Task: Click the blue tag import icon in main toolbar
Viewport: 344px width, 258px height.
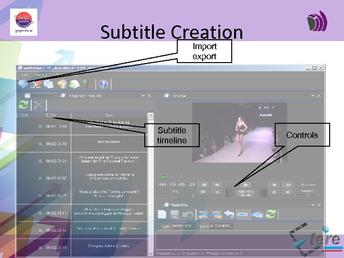Action: coord(22,84)
